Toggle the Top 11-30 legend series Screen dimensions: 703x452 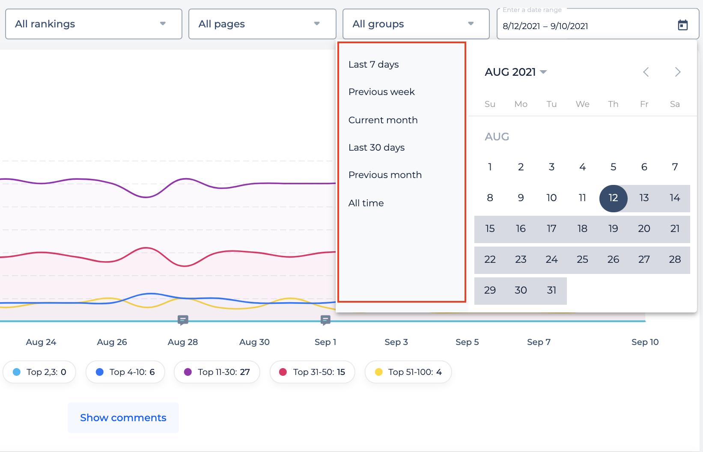point(217,372)
